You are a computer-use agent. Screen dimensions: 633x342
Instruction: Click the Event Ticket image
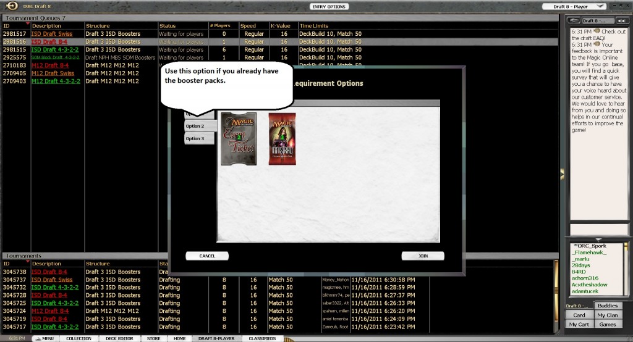click(x=238, y=139)
